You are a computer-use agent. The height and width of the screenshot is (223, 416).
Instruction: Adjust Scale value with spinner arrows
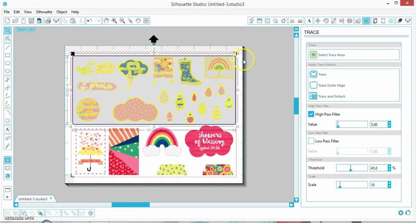tap(389, 185)
